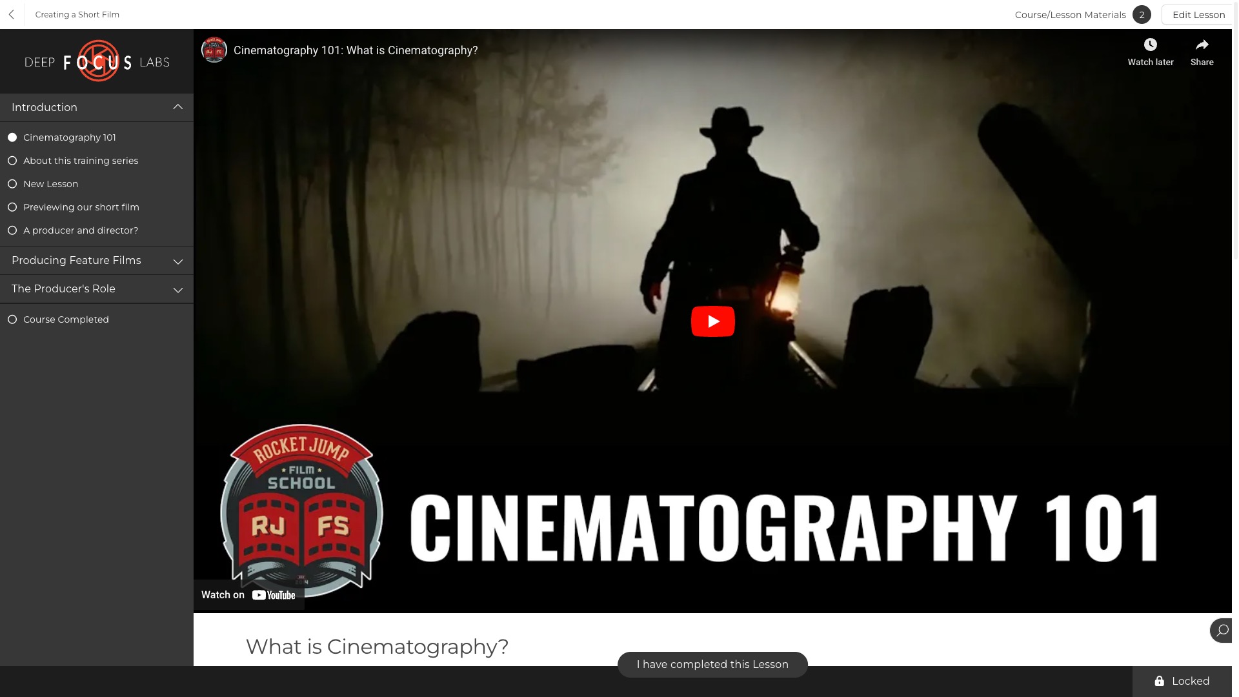Open Previewing our short film lesson
1239x697 pixels.
tap(81, 207)
